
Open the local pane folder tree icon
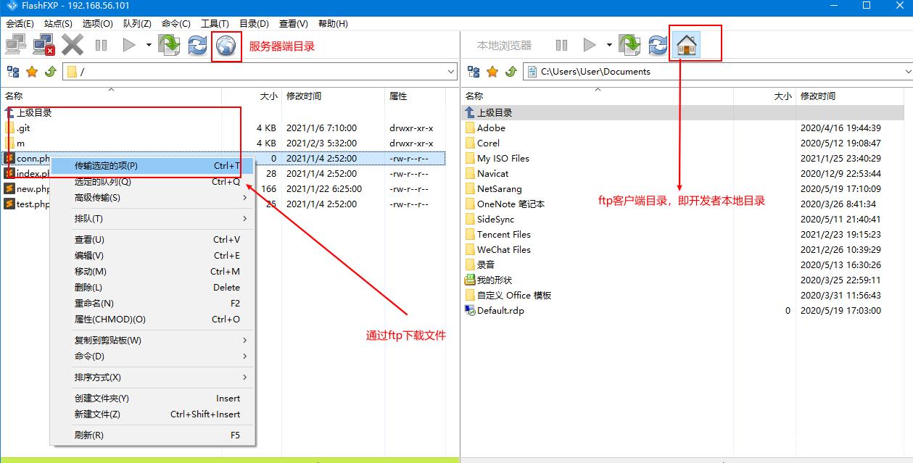pos(474,72)
